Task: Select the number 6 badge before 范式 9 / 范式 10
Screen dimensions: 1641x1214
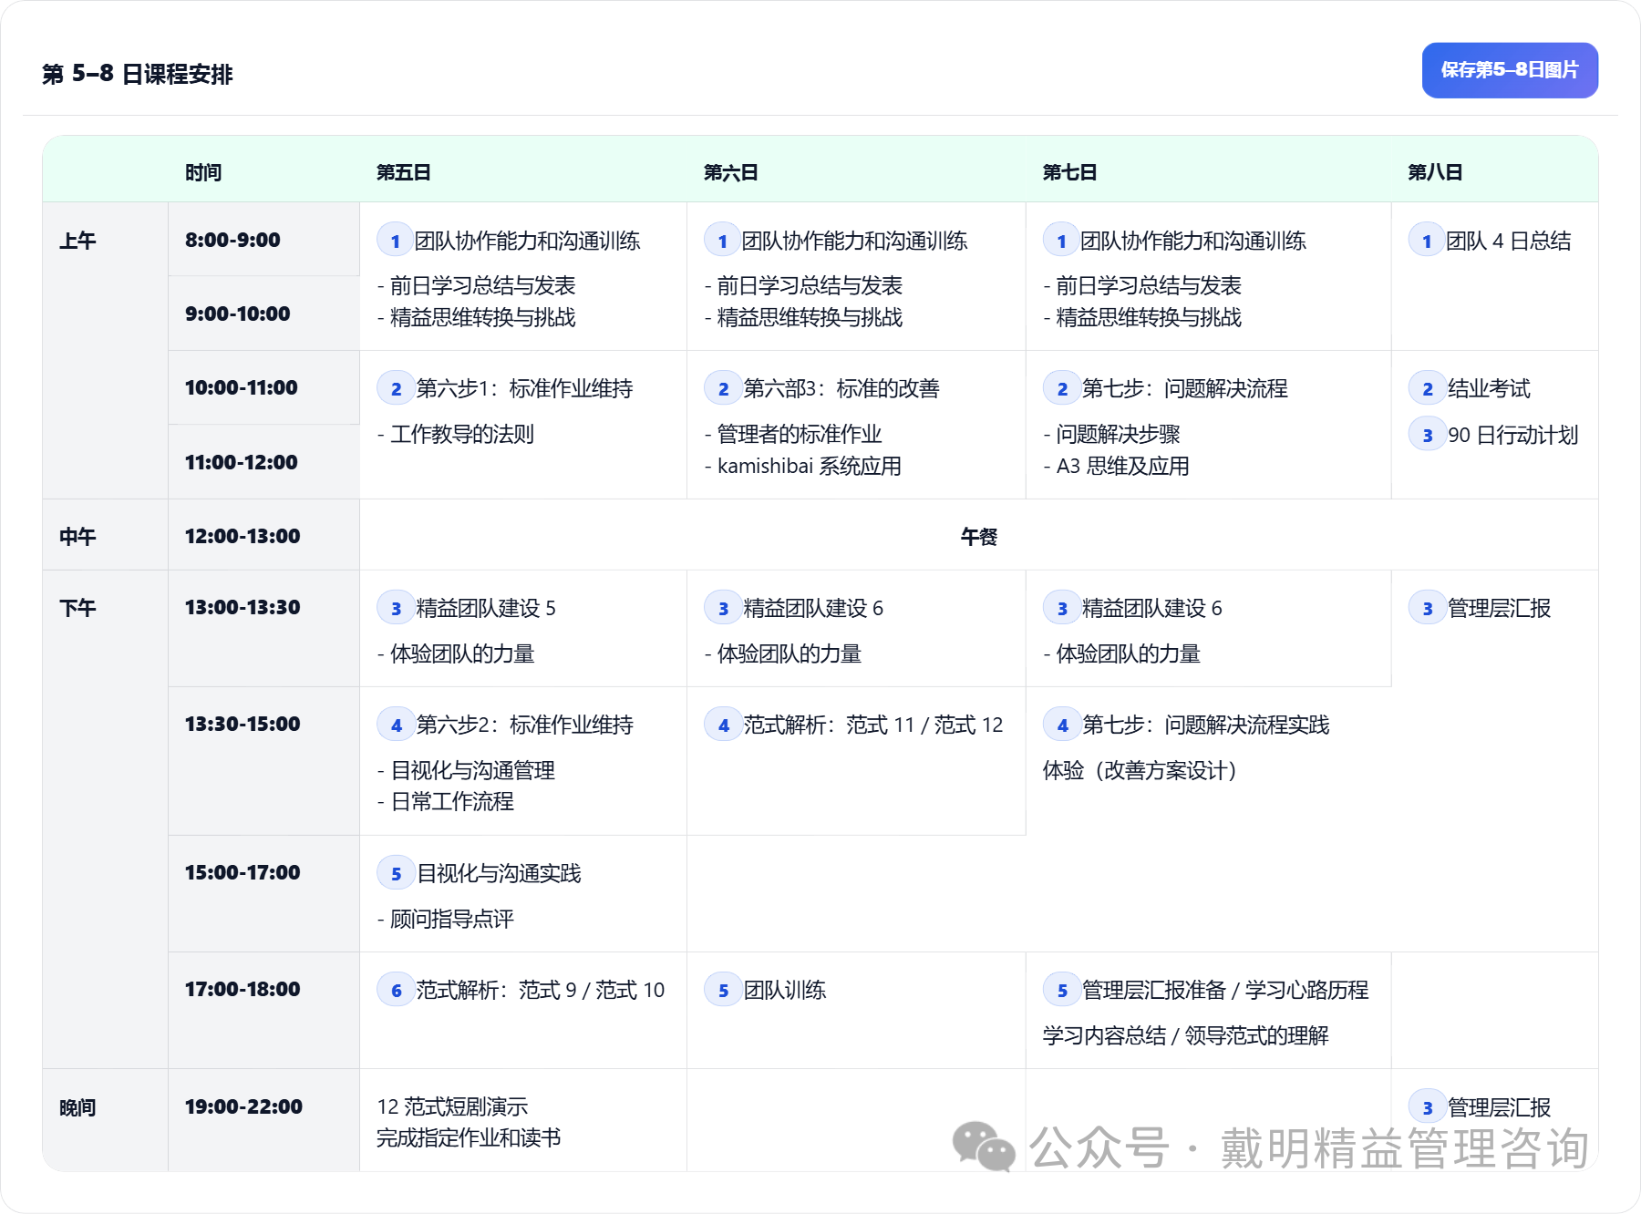Action: click(x=396, y=991)
